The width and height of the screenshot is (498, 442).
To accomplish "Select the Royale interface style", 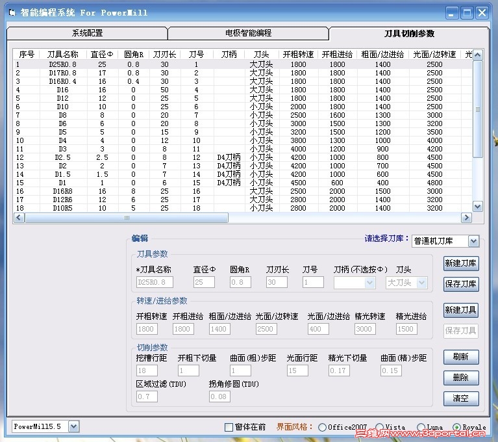I will click(456, 427).
